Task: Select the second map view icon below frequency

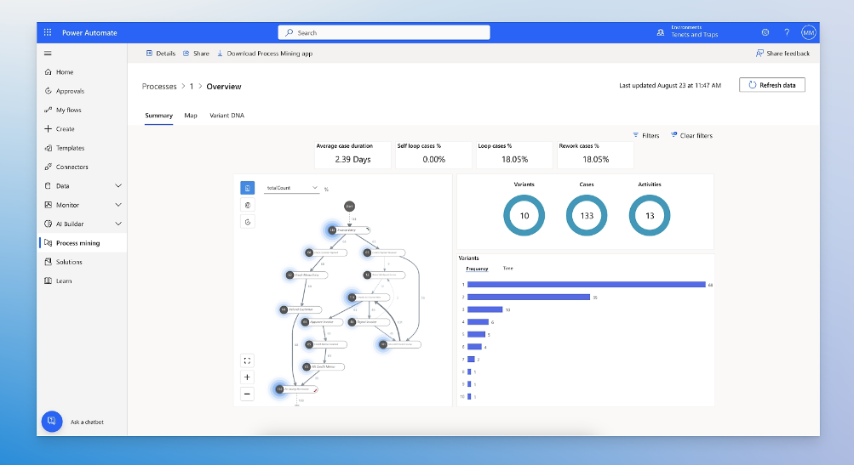Action: click(247, 205)
